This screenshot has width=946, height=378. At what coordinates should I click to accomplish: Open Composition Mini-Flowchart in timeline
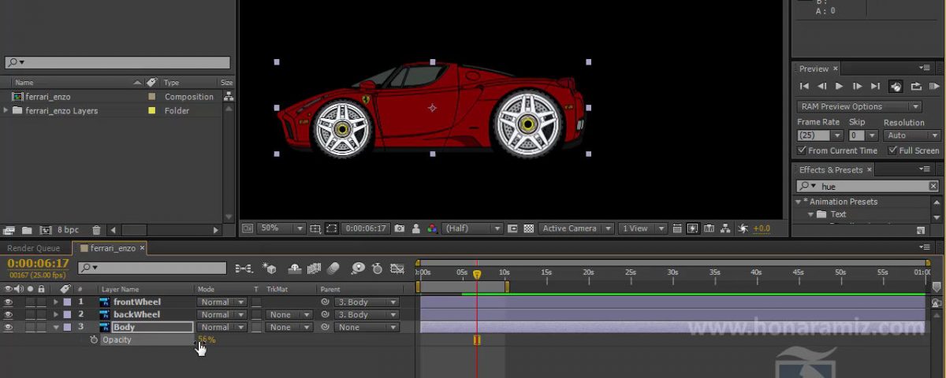pos(244,269)
